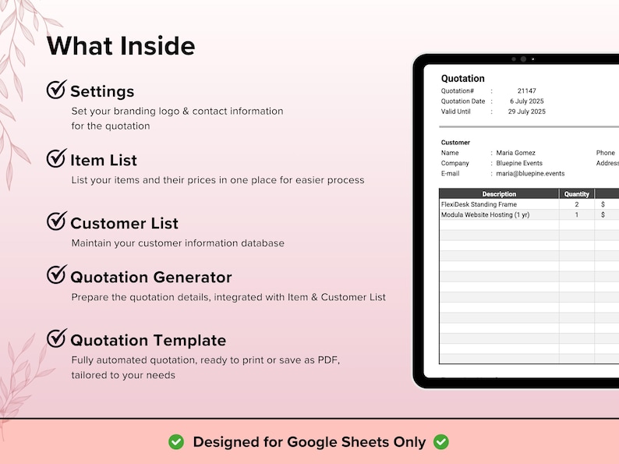The height and width of the screenshot is (464, 619).
Task: Click the checkmark icon beside Item List
Action: [56, 158]
